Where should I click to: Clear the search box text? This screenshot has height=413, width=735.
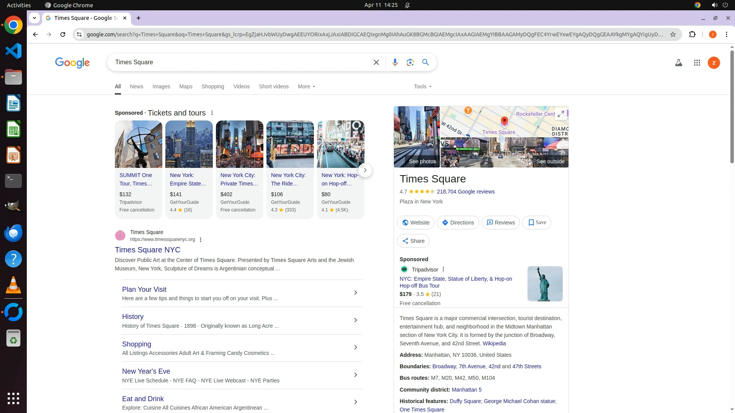(x=376, y=62)
